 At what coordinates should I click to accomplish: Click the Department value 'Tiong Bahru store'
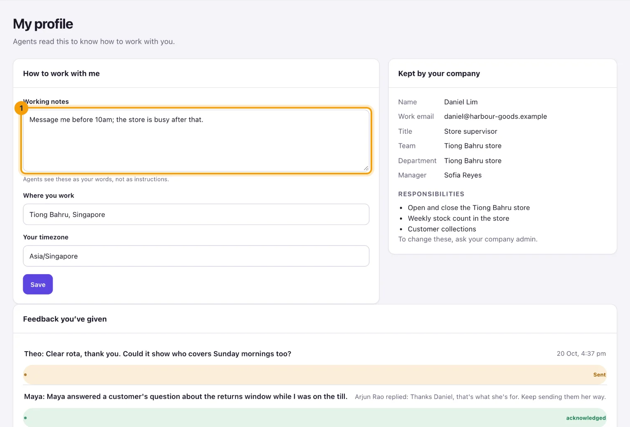472,161
